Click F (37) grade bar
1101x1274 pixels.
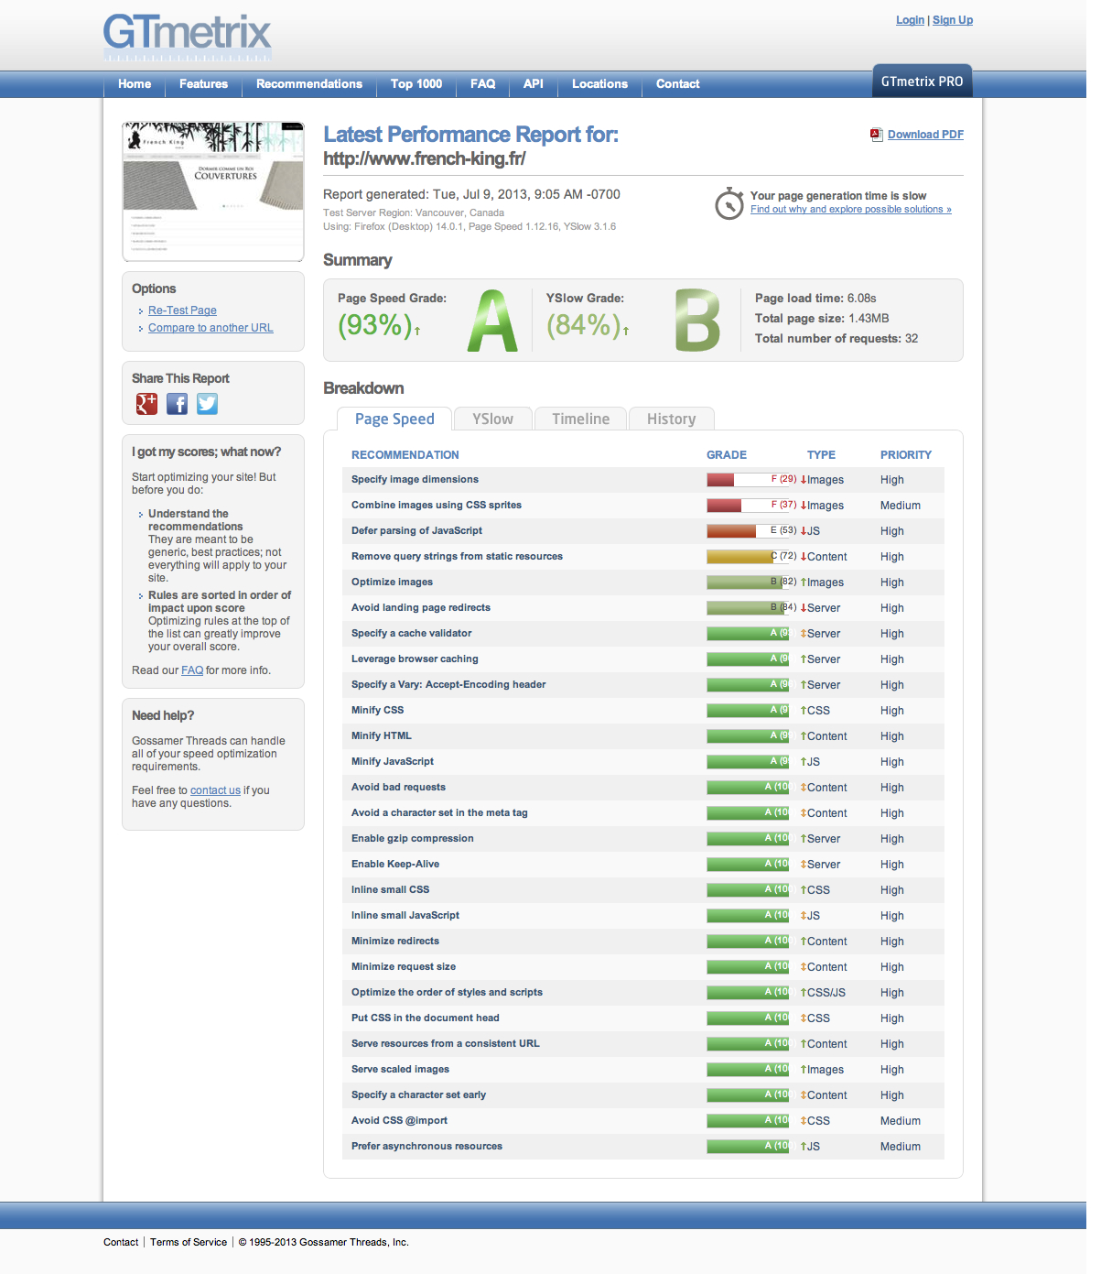tap(748, 506)
